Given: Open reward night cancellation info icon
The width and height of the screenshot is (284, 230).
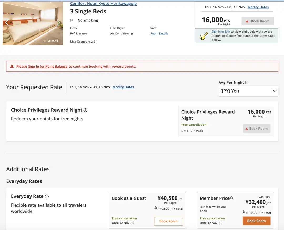Looking at the screenshot, I should click(202, 131).
